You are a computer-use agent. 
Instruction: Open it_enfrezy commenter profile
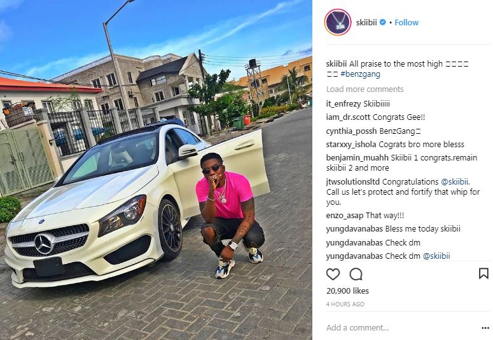tap(344, 104)
